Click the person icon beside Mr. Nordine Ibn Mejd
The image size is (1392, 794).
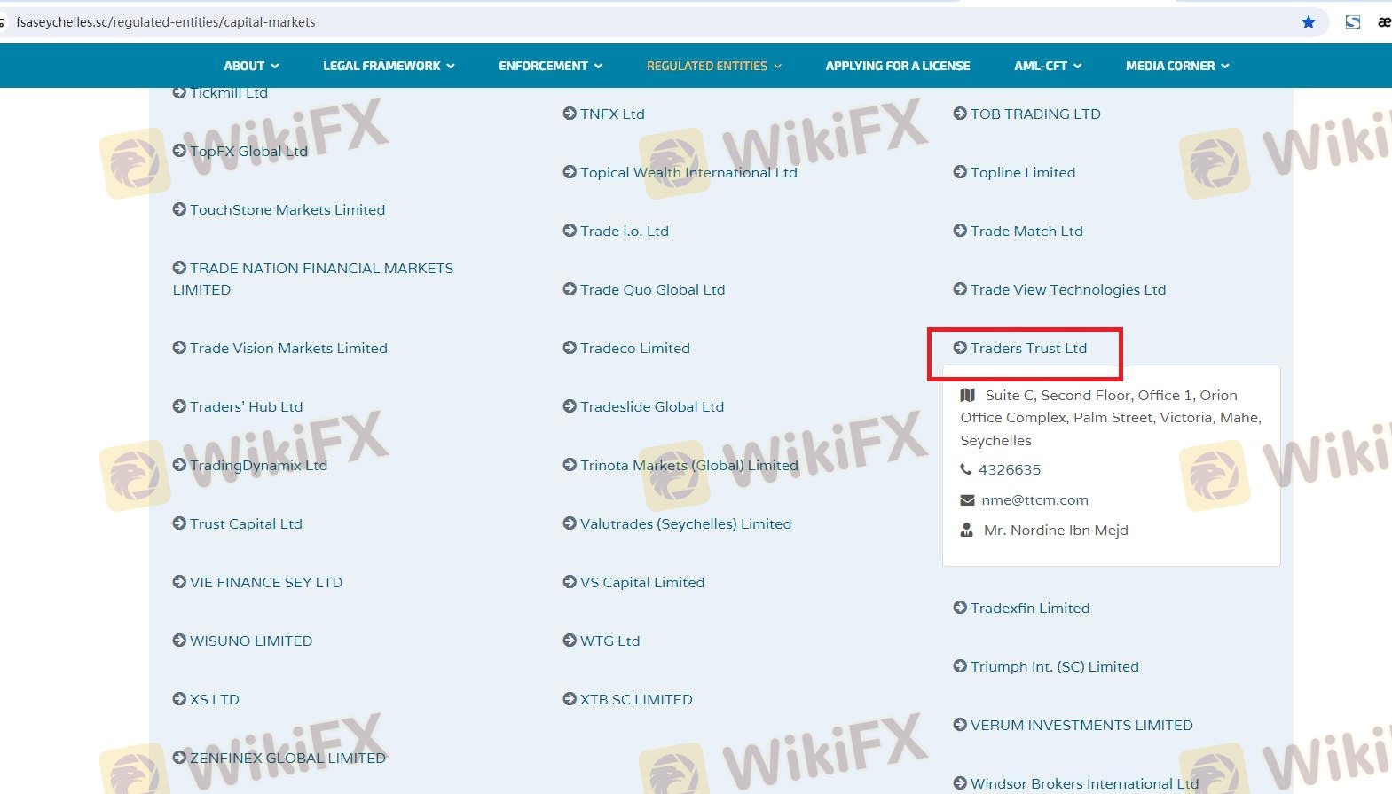click(967, 530)
